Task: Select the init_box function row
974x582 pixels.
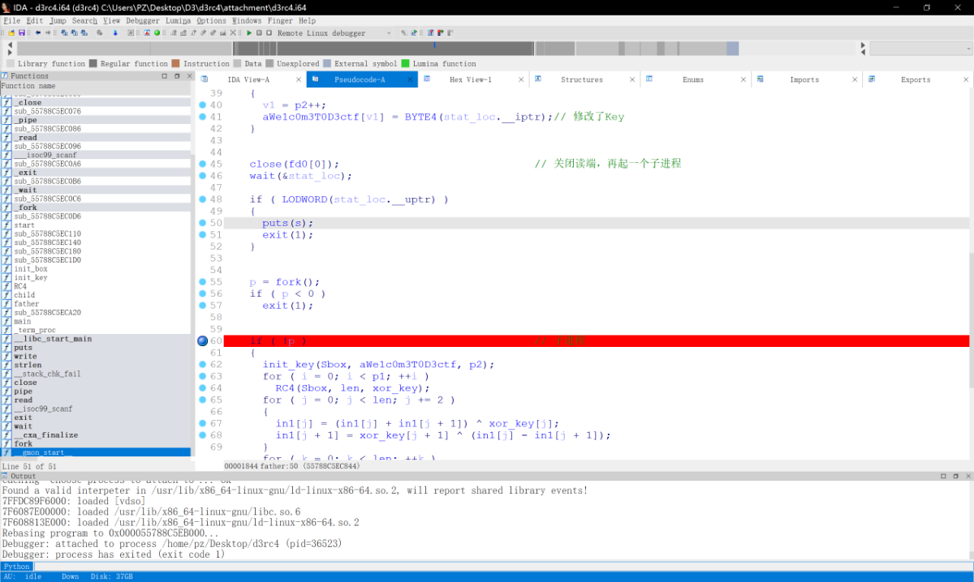Action: [96, 269]
